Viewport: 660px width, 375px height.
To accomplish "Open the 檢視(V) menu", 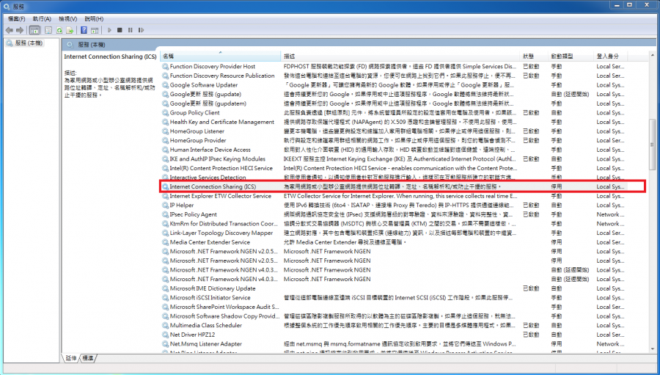I will coord(67,18).
